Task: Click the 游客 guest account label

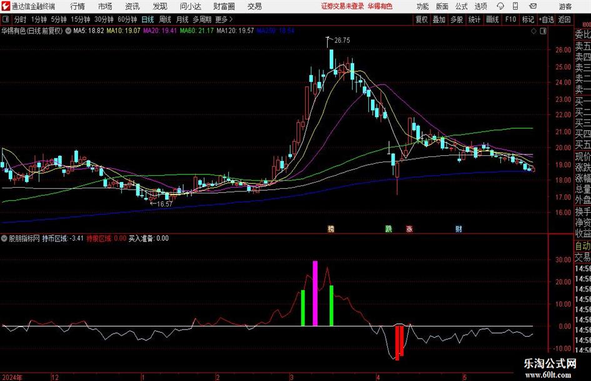Action: click(x=565, y=6)
